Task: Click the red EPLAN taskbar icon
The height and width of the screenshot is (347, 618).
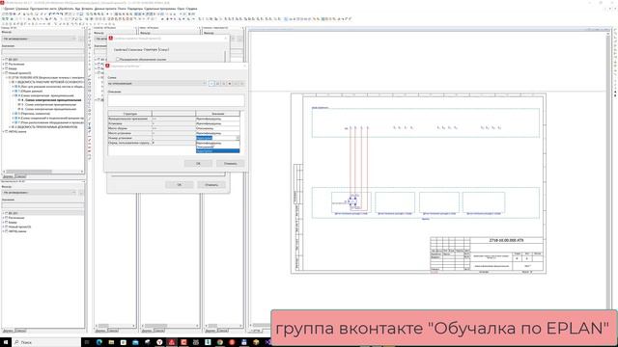Action: [172, 342]
